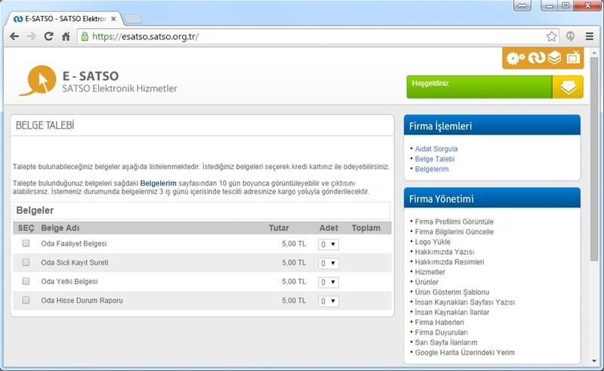Open a new browser tab

click(133, 18)
